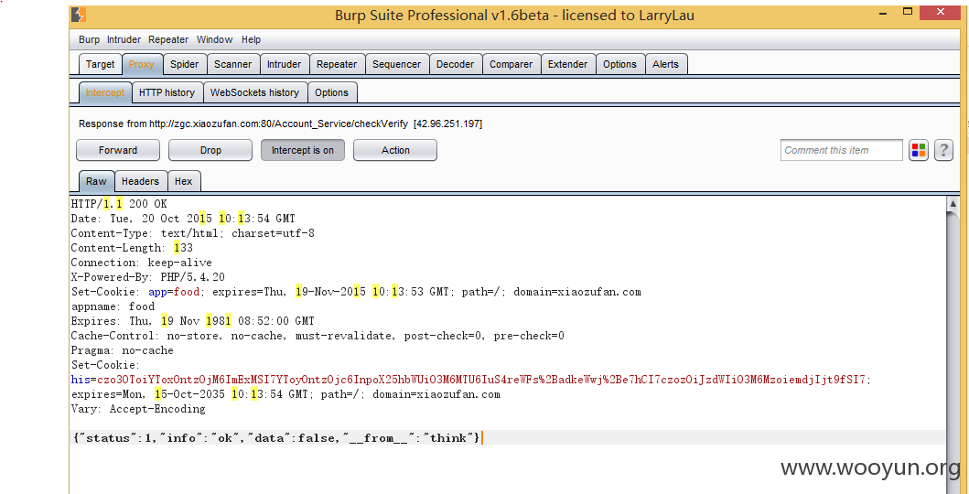Toggle the Intercept is on button
The height and width of the screenshot is (494, 969).
303,150
